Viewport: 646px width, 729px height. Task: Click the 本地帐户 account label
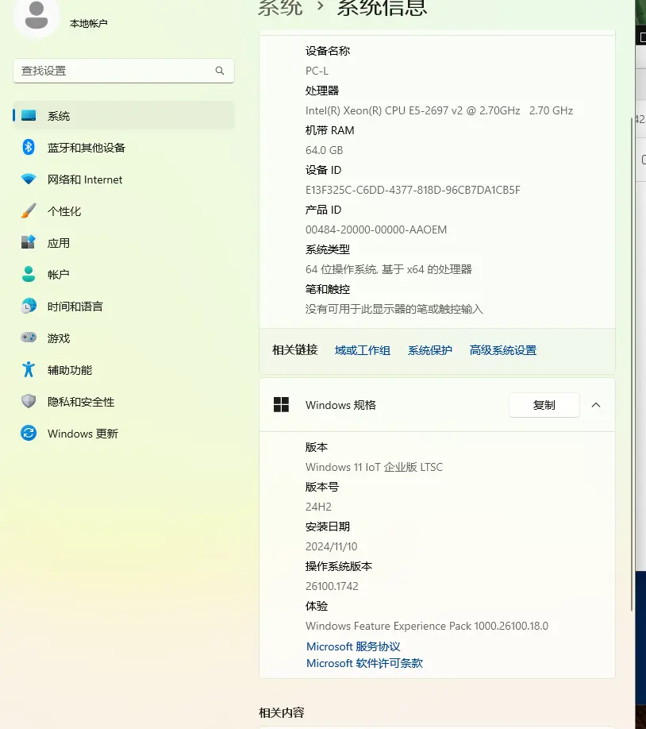point(89,23)
